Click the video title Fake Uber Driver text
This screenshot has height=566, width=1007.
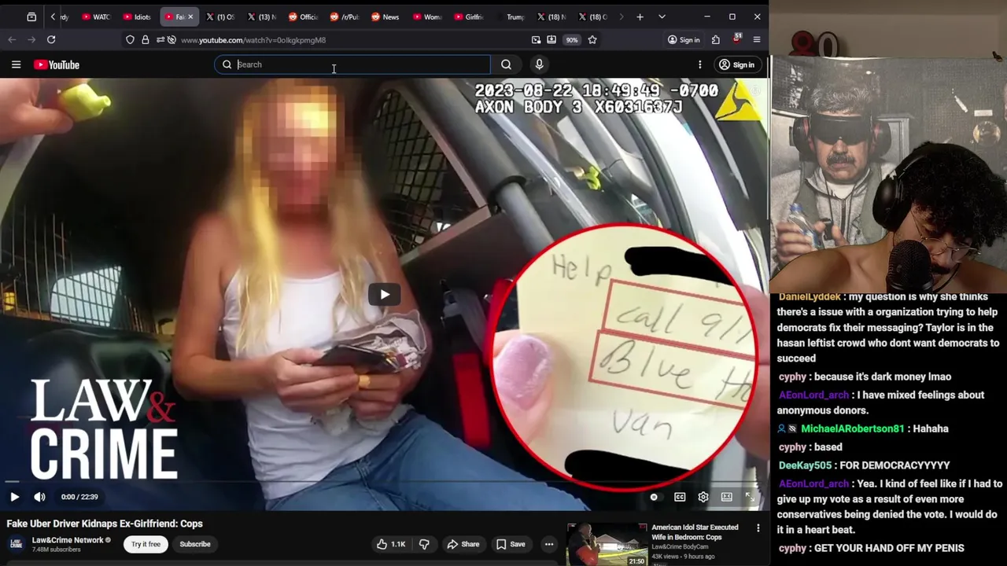tap(105, 524)
